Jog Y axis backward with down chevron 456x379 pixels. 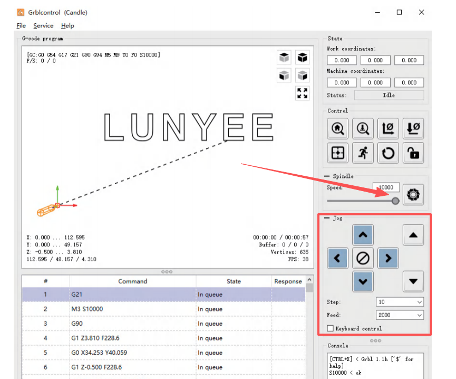(x=363, y=281)
